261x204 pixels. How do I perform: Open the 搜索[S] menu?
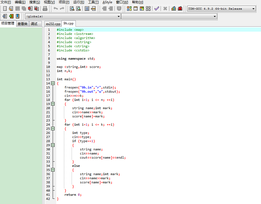pos(35,2)
